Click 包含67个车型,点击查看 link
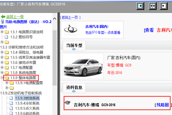Viewport: 172px width, 115px height. pos(103,32)
